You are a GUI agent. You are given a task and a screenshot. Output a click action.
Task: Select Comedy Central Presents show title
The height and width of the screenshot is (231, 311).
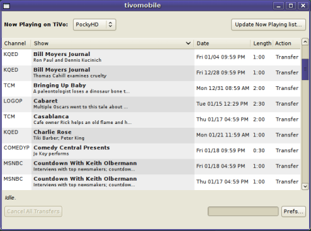click(72, 148)
